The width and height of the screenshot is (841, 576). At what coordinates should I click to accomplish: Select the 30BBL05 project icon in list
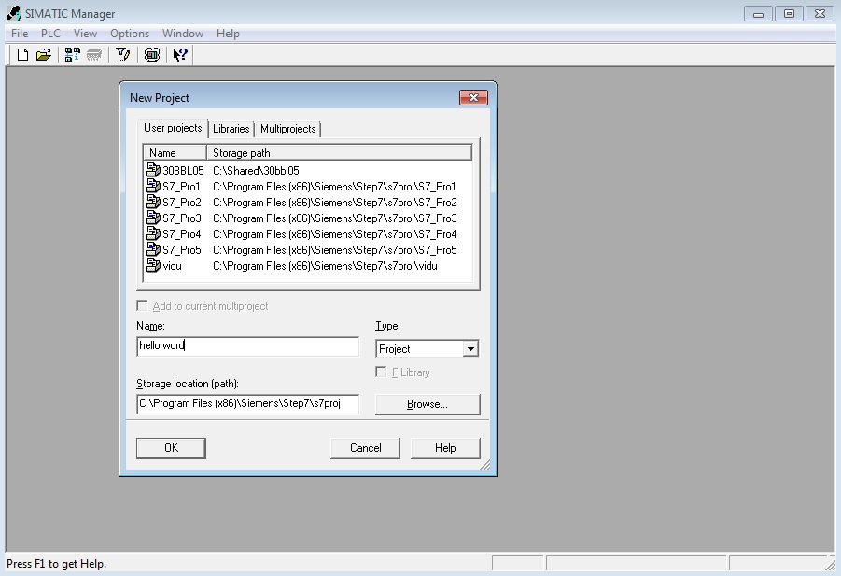tap(153, 171)
